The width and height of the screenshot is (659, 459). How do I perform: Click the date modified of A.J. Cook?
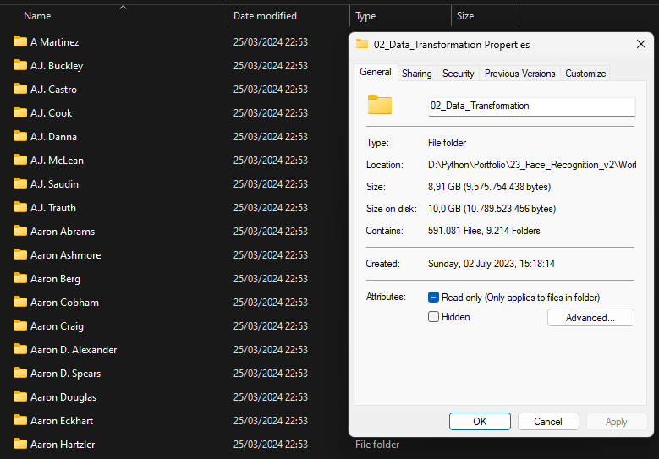tap(270, 113)
